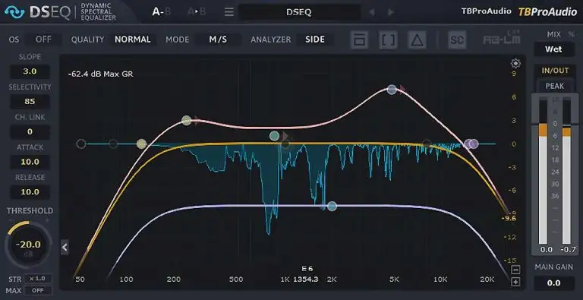Toggle the window-layout square icon
Screen dimensions: 583x300
[359, 39]
